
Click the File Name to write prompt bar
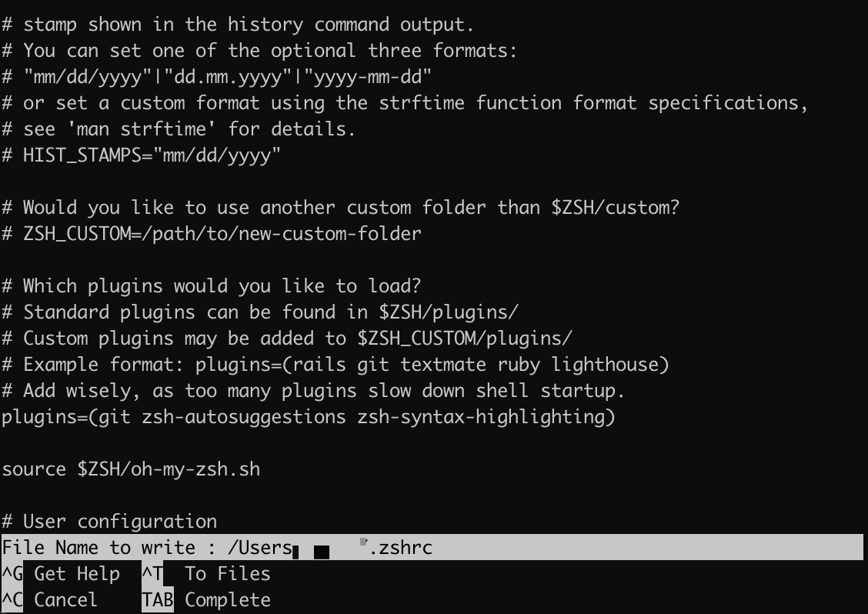click(x=432, y=547)
